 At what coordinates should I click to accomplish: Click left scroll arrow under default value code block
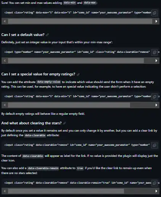[x=5, y=61]
